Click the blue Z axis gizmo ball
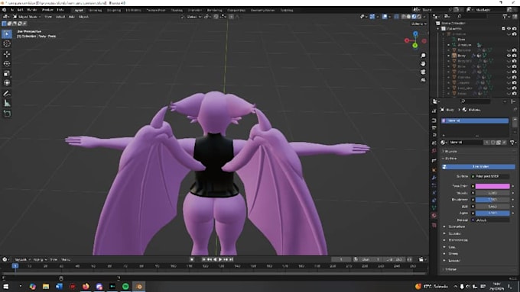520x292 pixels. 415,34
